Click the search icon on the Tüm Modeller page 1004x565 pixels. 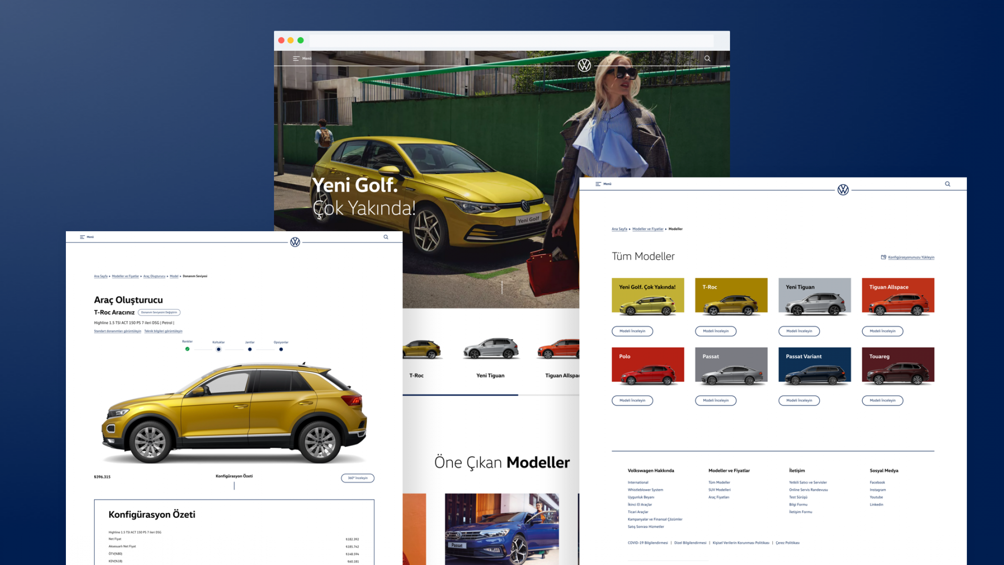[948, 184]
